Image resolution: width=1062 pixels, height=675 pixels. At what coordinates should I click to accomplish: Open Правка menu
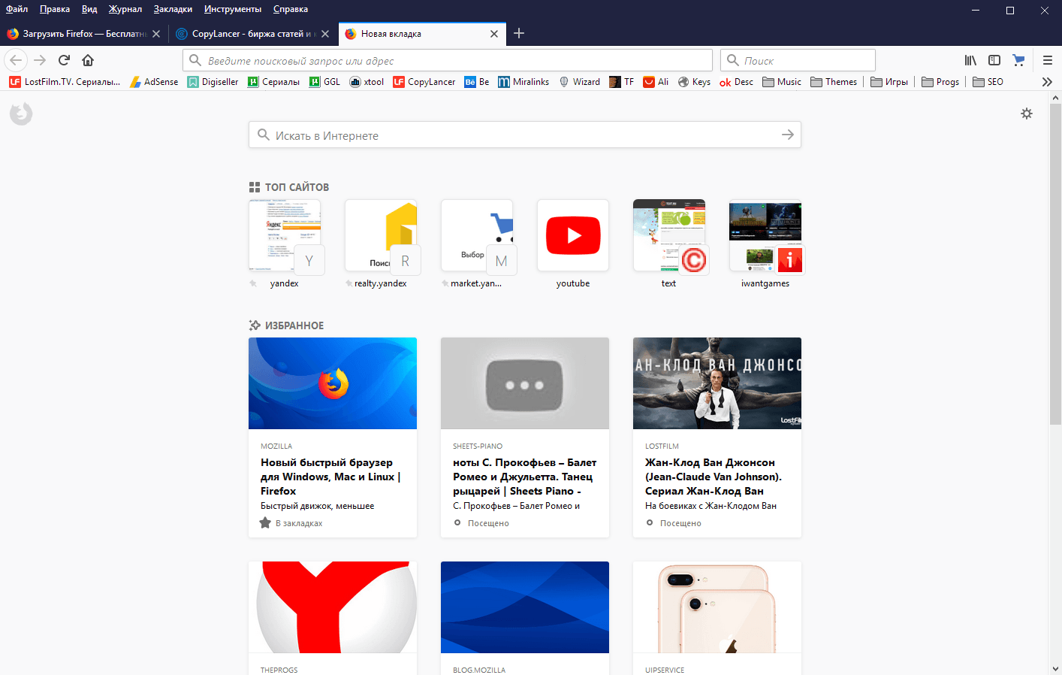click(55, 9)
